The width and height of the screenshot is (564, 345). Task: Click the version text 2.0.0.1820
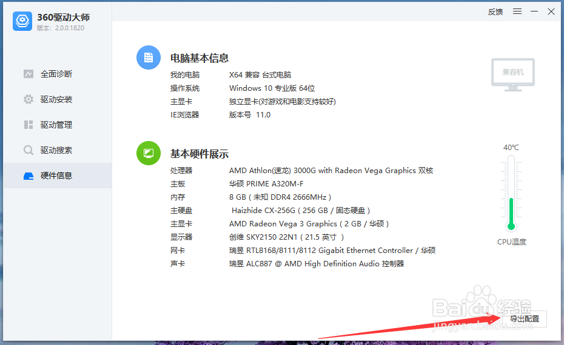coord(69,28)
